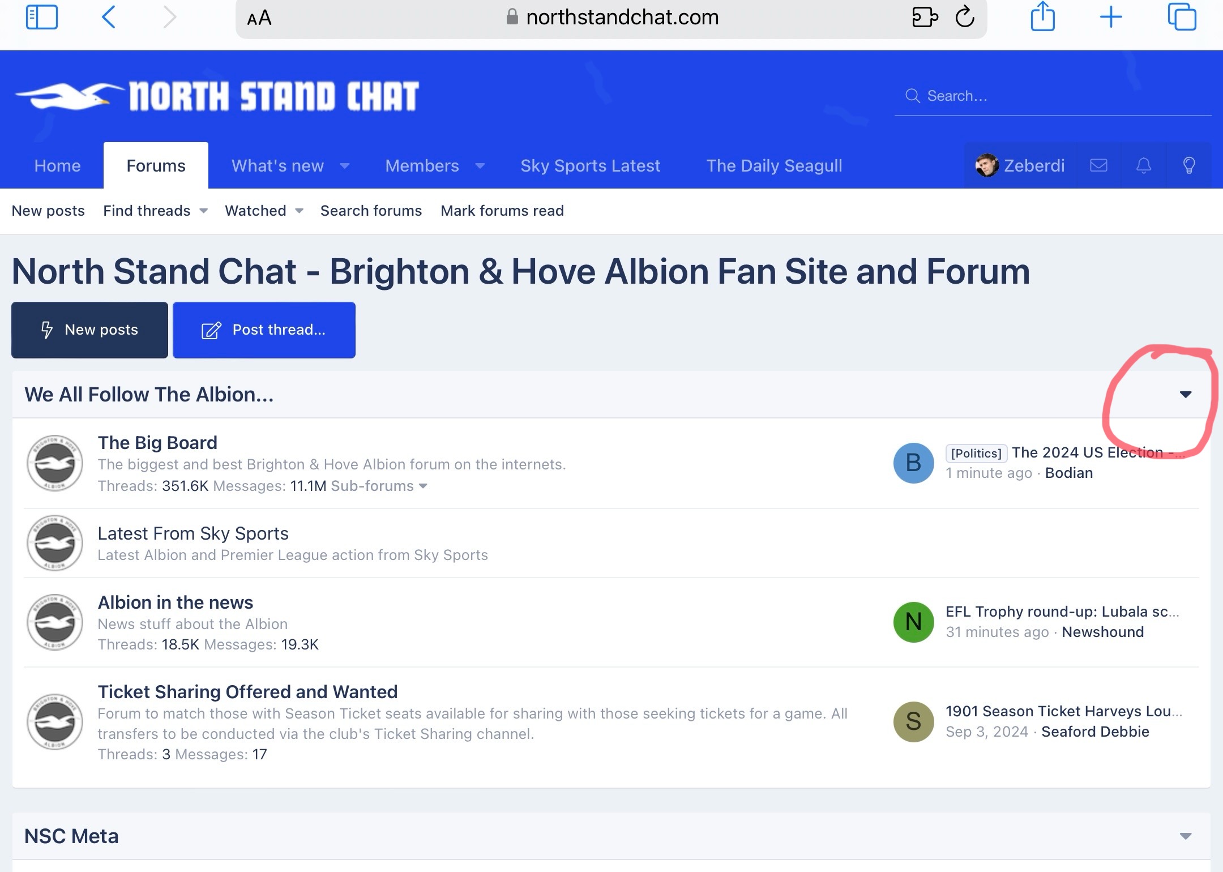The image size is (1223, 872).
Task: Collapse NSC Meta category
Action: (x=1186, y=836)
